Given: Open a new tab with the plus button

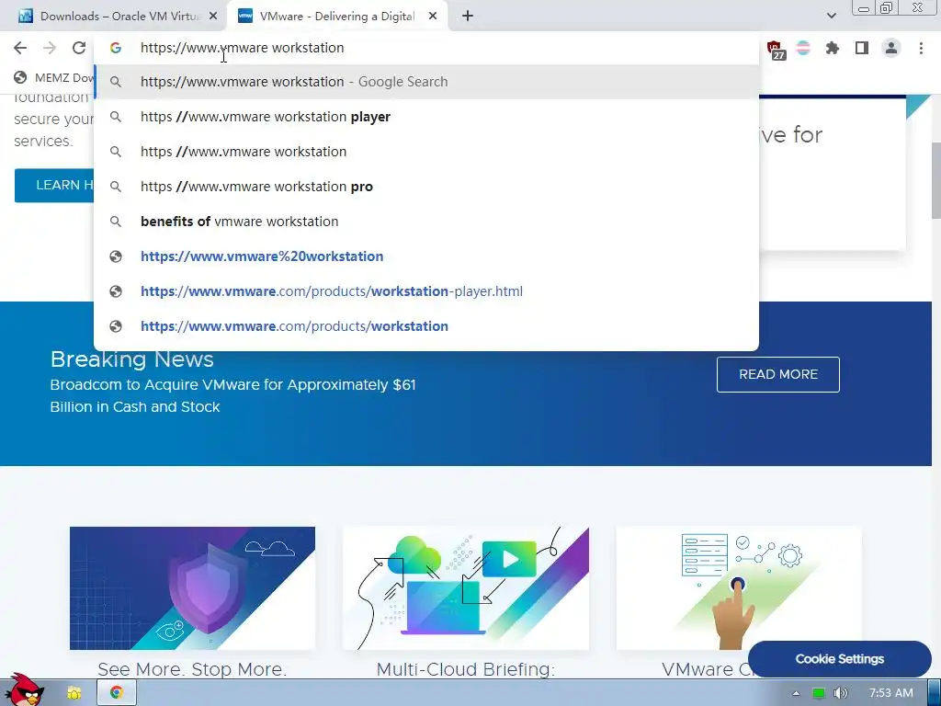Looking at the screenshot, I should (x=468, y=17).
